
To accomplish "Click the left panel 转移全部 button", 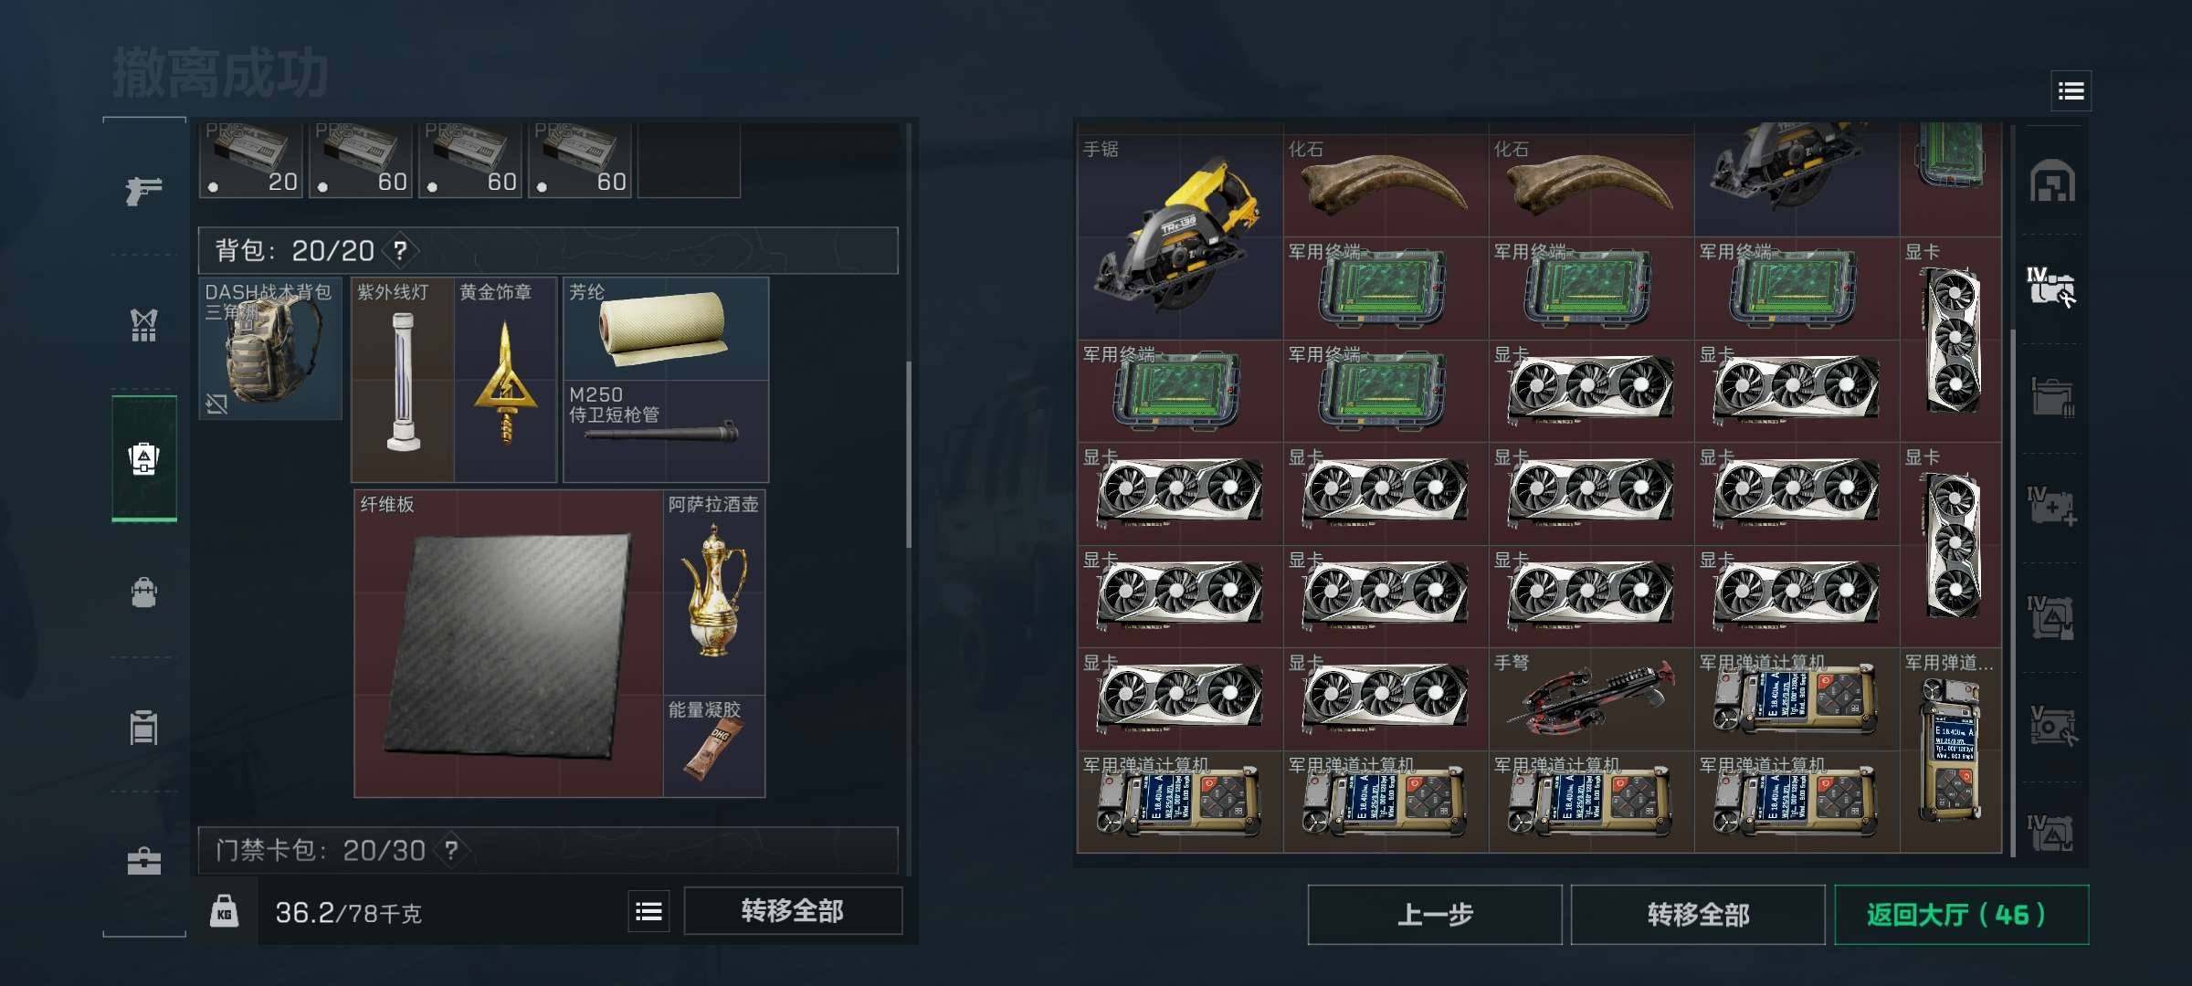I will tap(793, 910).
